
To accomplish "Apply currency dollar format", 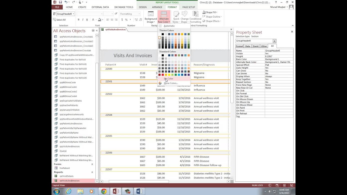I will (122, 20).
